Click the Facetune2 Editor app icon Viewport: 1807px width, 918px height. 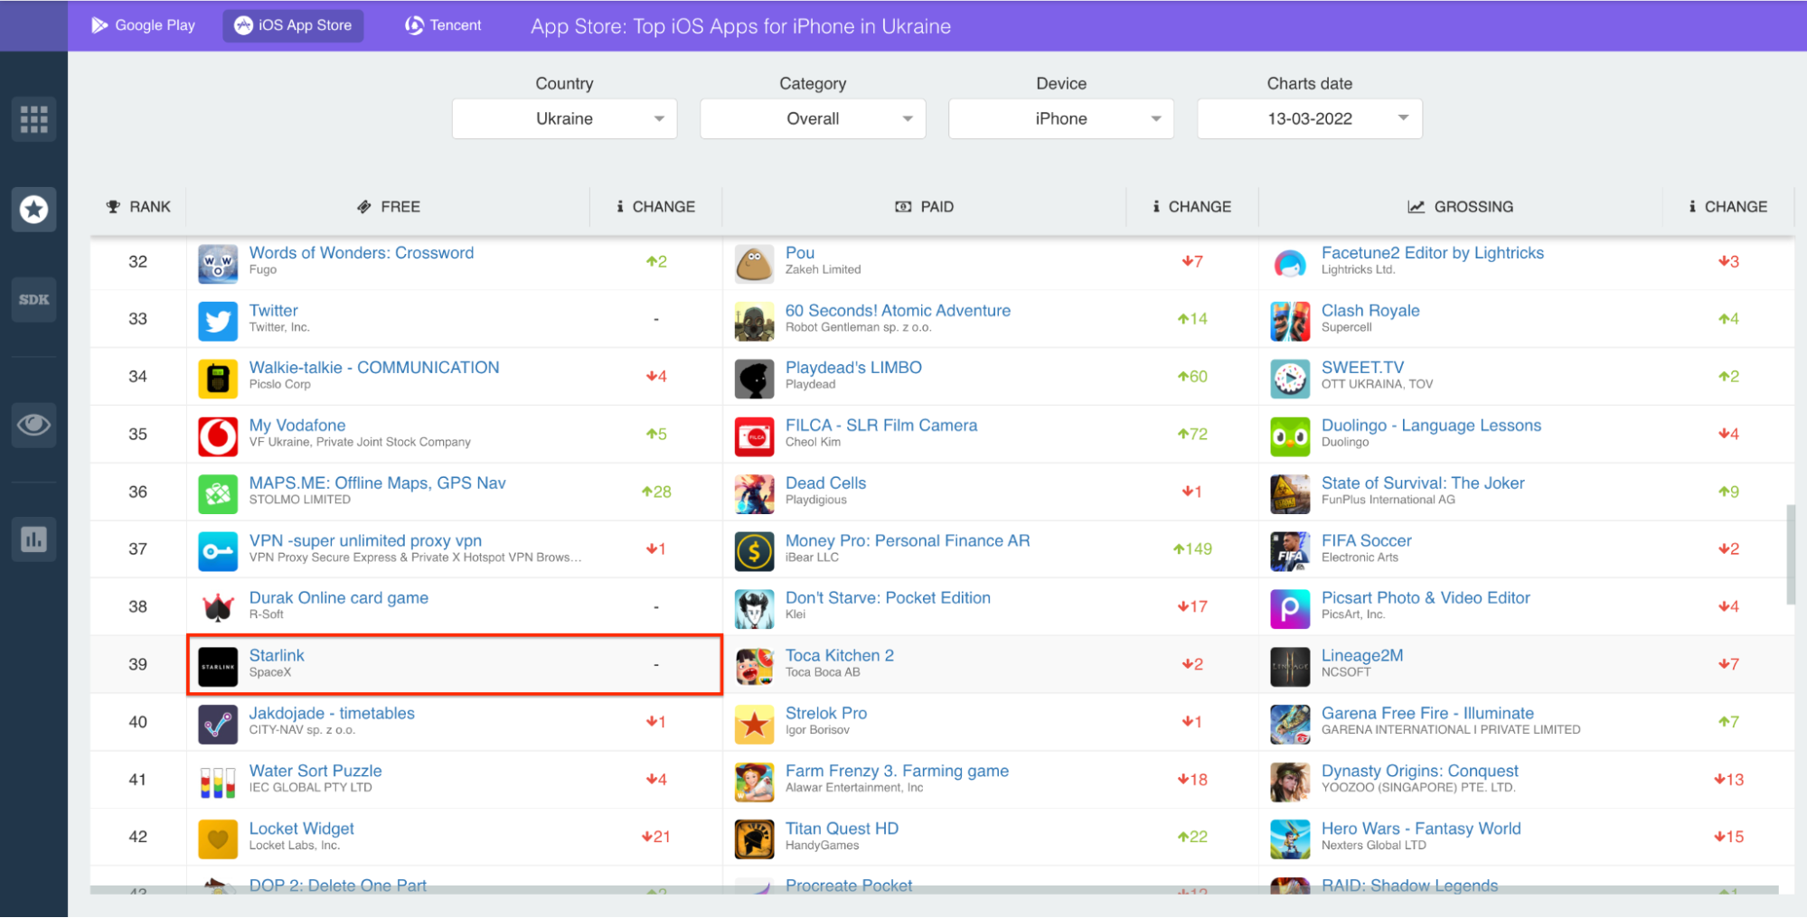(1290, 263)
